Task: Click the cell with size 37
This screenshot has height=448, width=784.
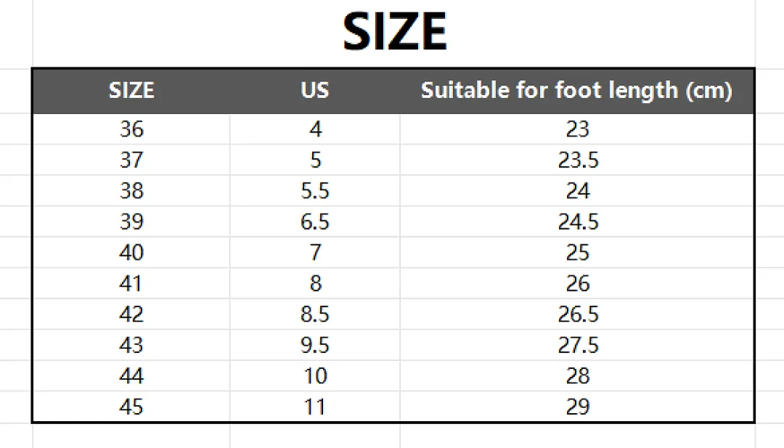Action: 131,159
